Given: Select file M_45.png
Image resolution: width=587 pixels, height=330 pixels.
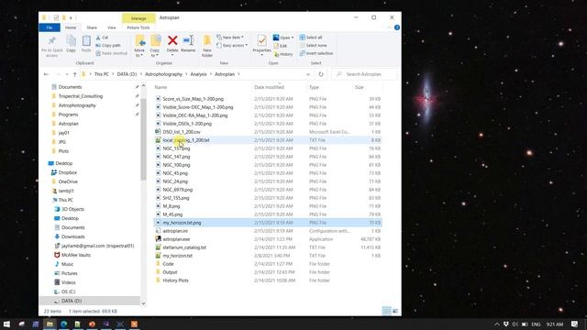Looking at the screenshot, I should pyautogui.click(x=172, y=214).
